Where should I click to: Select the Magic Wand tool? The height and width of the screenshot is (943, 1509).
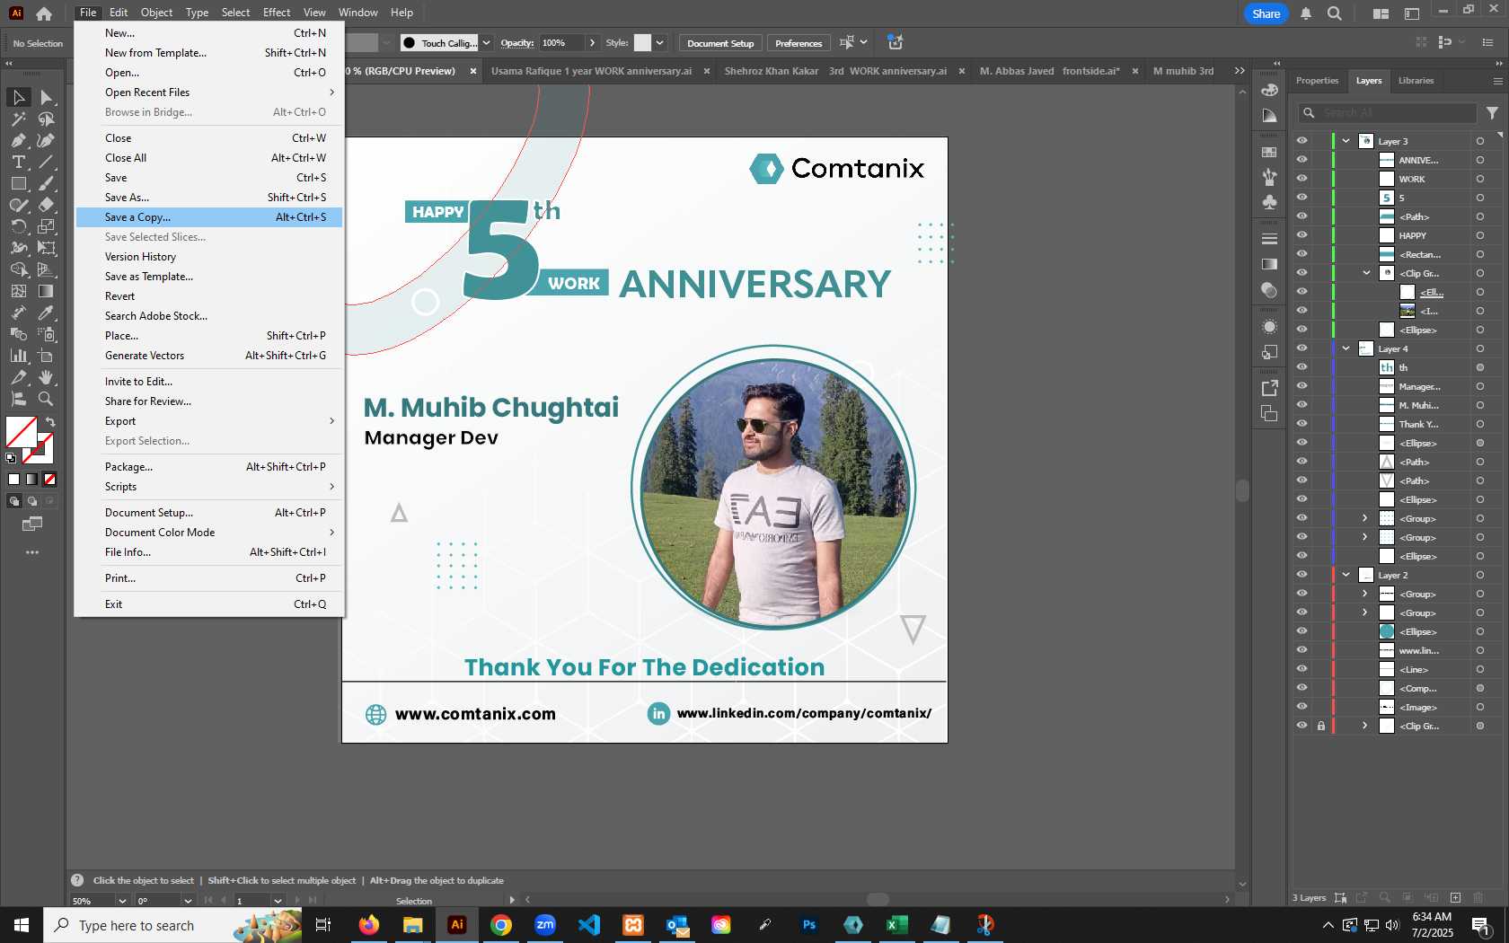click(x=18, y=119)
